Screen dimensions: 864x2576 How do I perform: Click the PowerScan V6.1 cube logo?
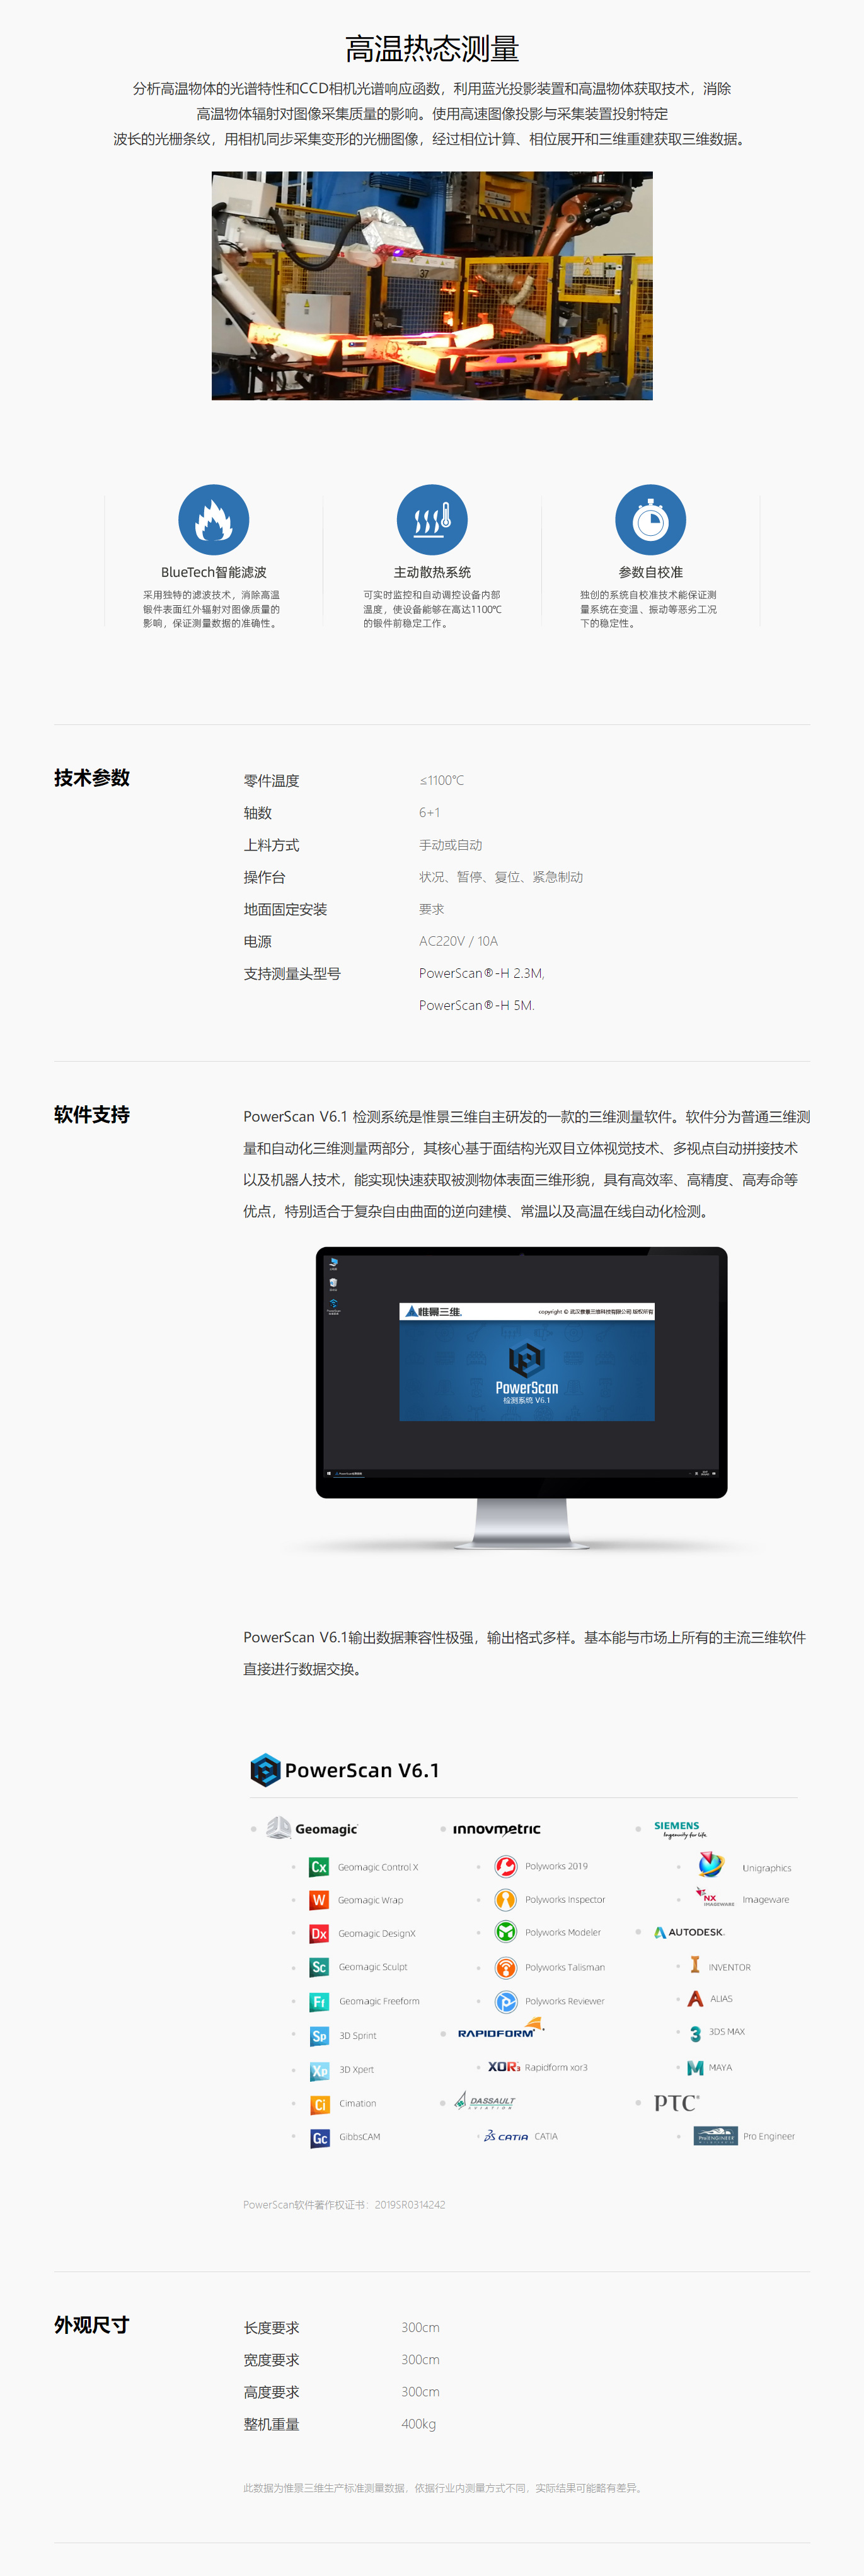[265, 1770]
